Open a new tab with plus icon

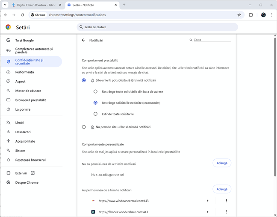(x=124, y=5)
